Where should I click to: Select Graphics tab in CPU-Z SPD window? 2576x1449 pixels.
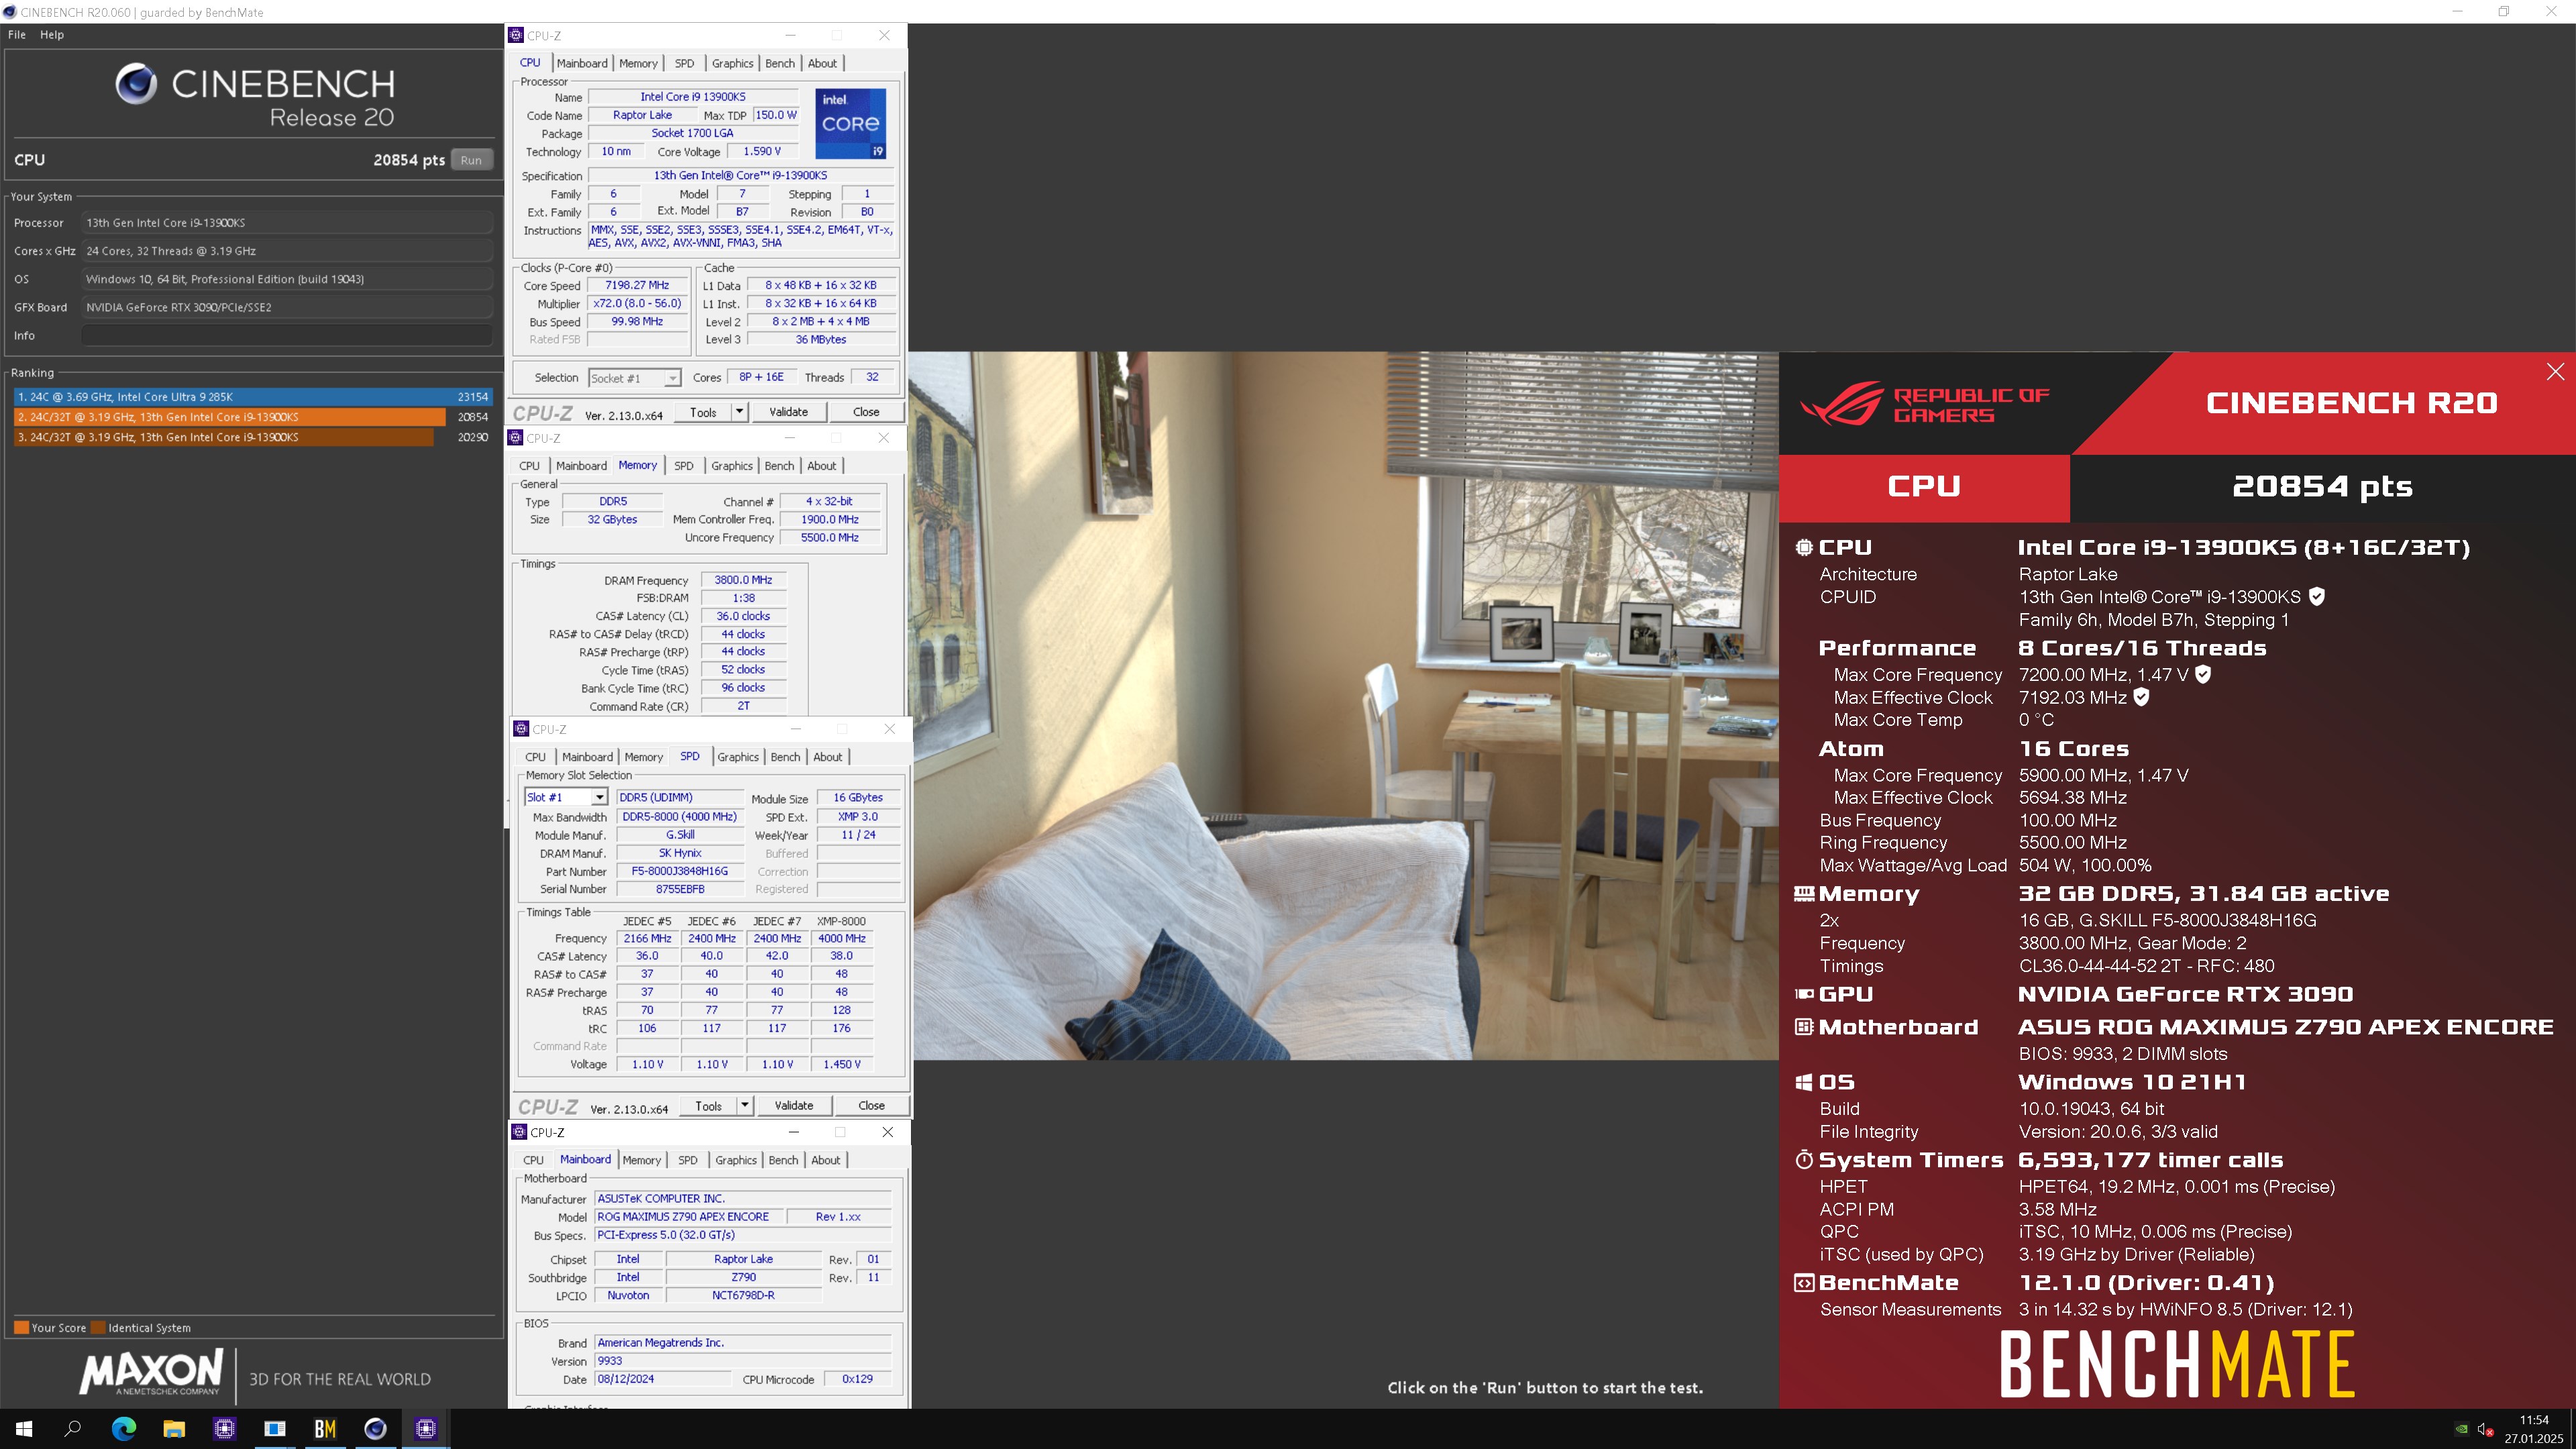(x=738, y=757)
